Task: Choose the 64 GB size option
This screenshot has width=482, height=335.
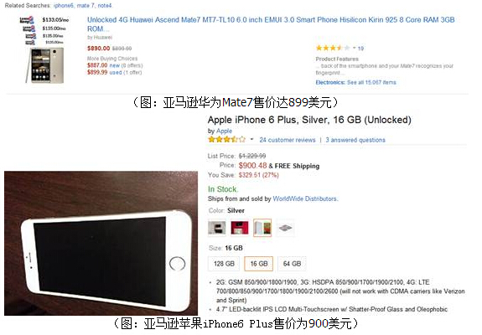Action: pos(292,264)
